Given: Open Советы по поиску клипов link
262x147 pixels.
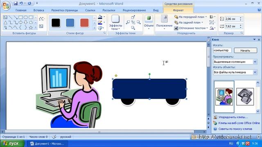Looking at the screenshot, I should point(235,129).
